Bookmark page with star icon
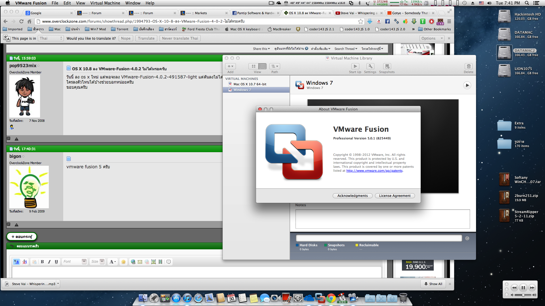 point(360,22)
